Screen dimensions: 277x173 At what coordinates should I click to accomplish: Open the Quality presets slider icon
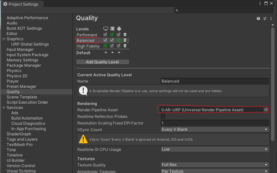(265, 18)
